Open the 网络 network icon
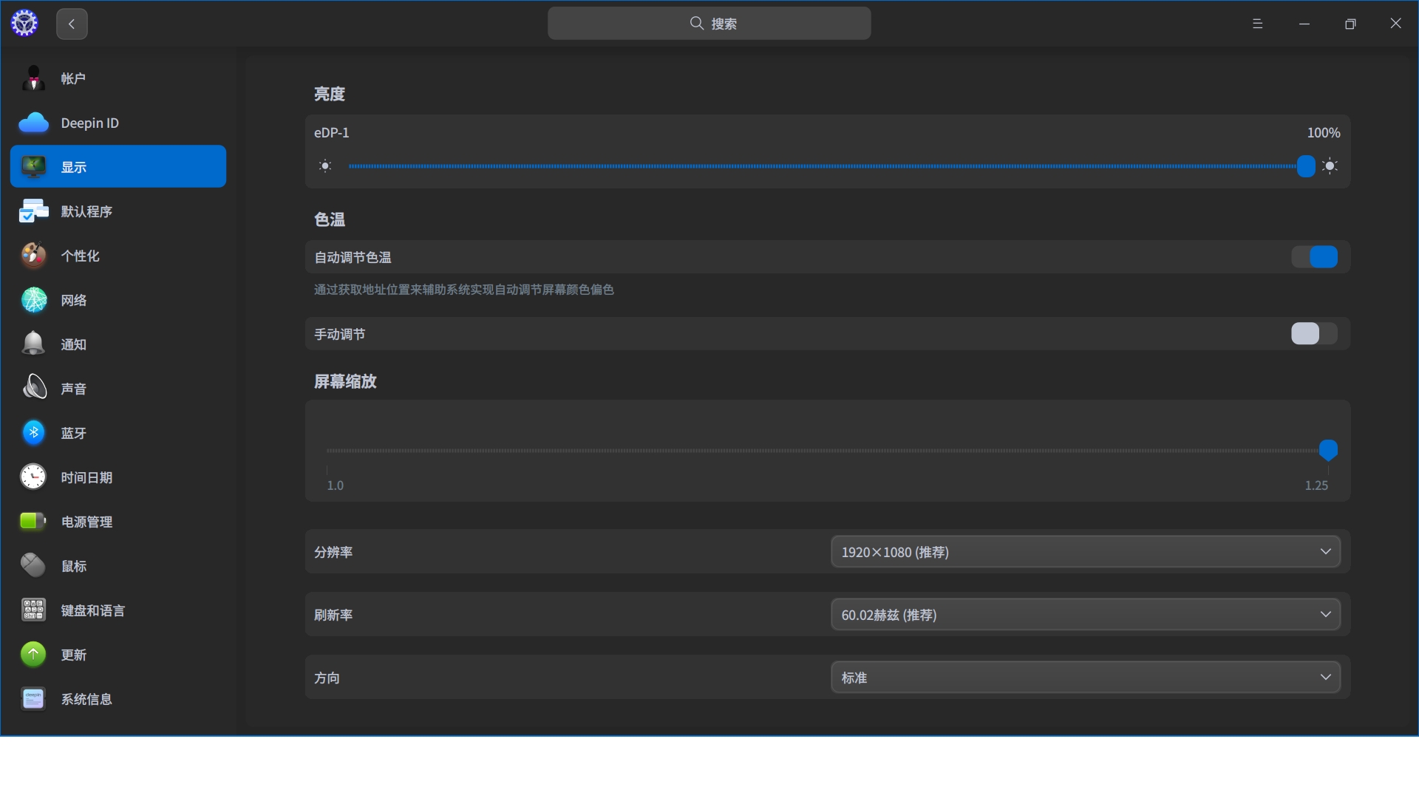1419x798 pixels. tap(33, 300)
